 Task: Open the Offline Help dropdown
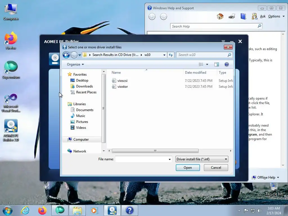[x=265, y=177]
